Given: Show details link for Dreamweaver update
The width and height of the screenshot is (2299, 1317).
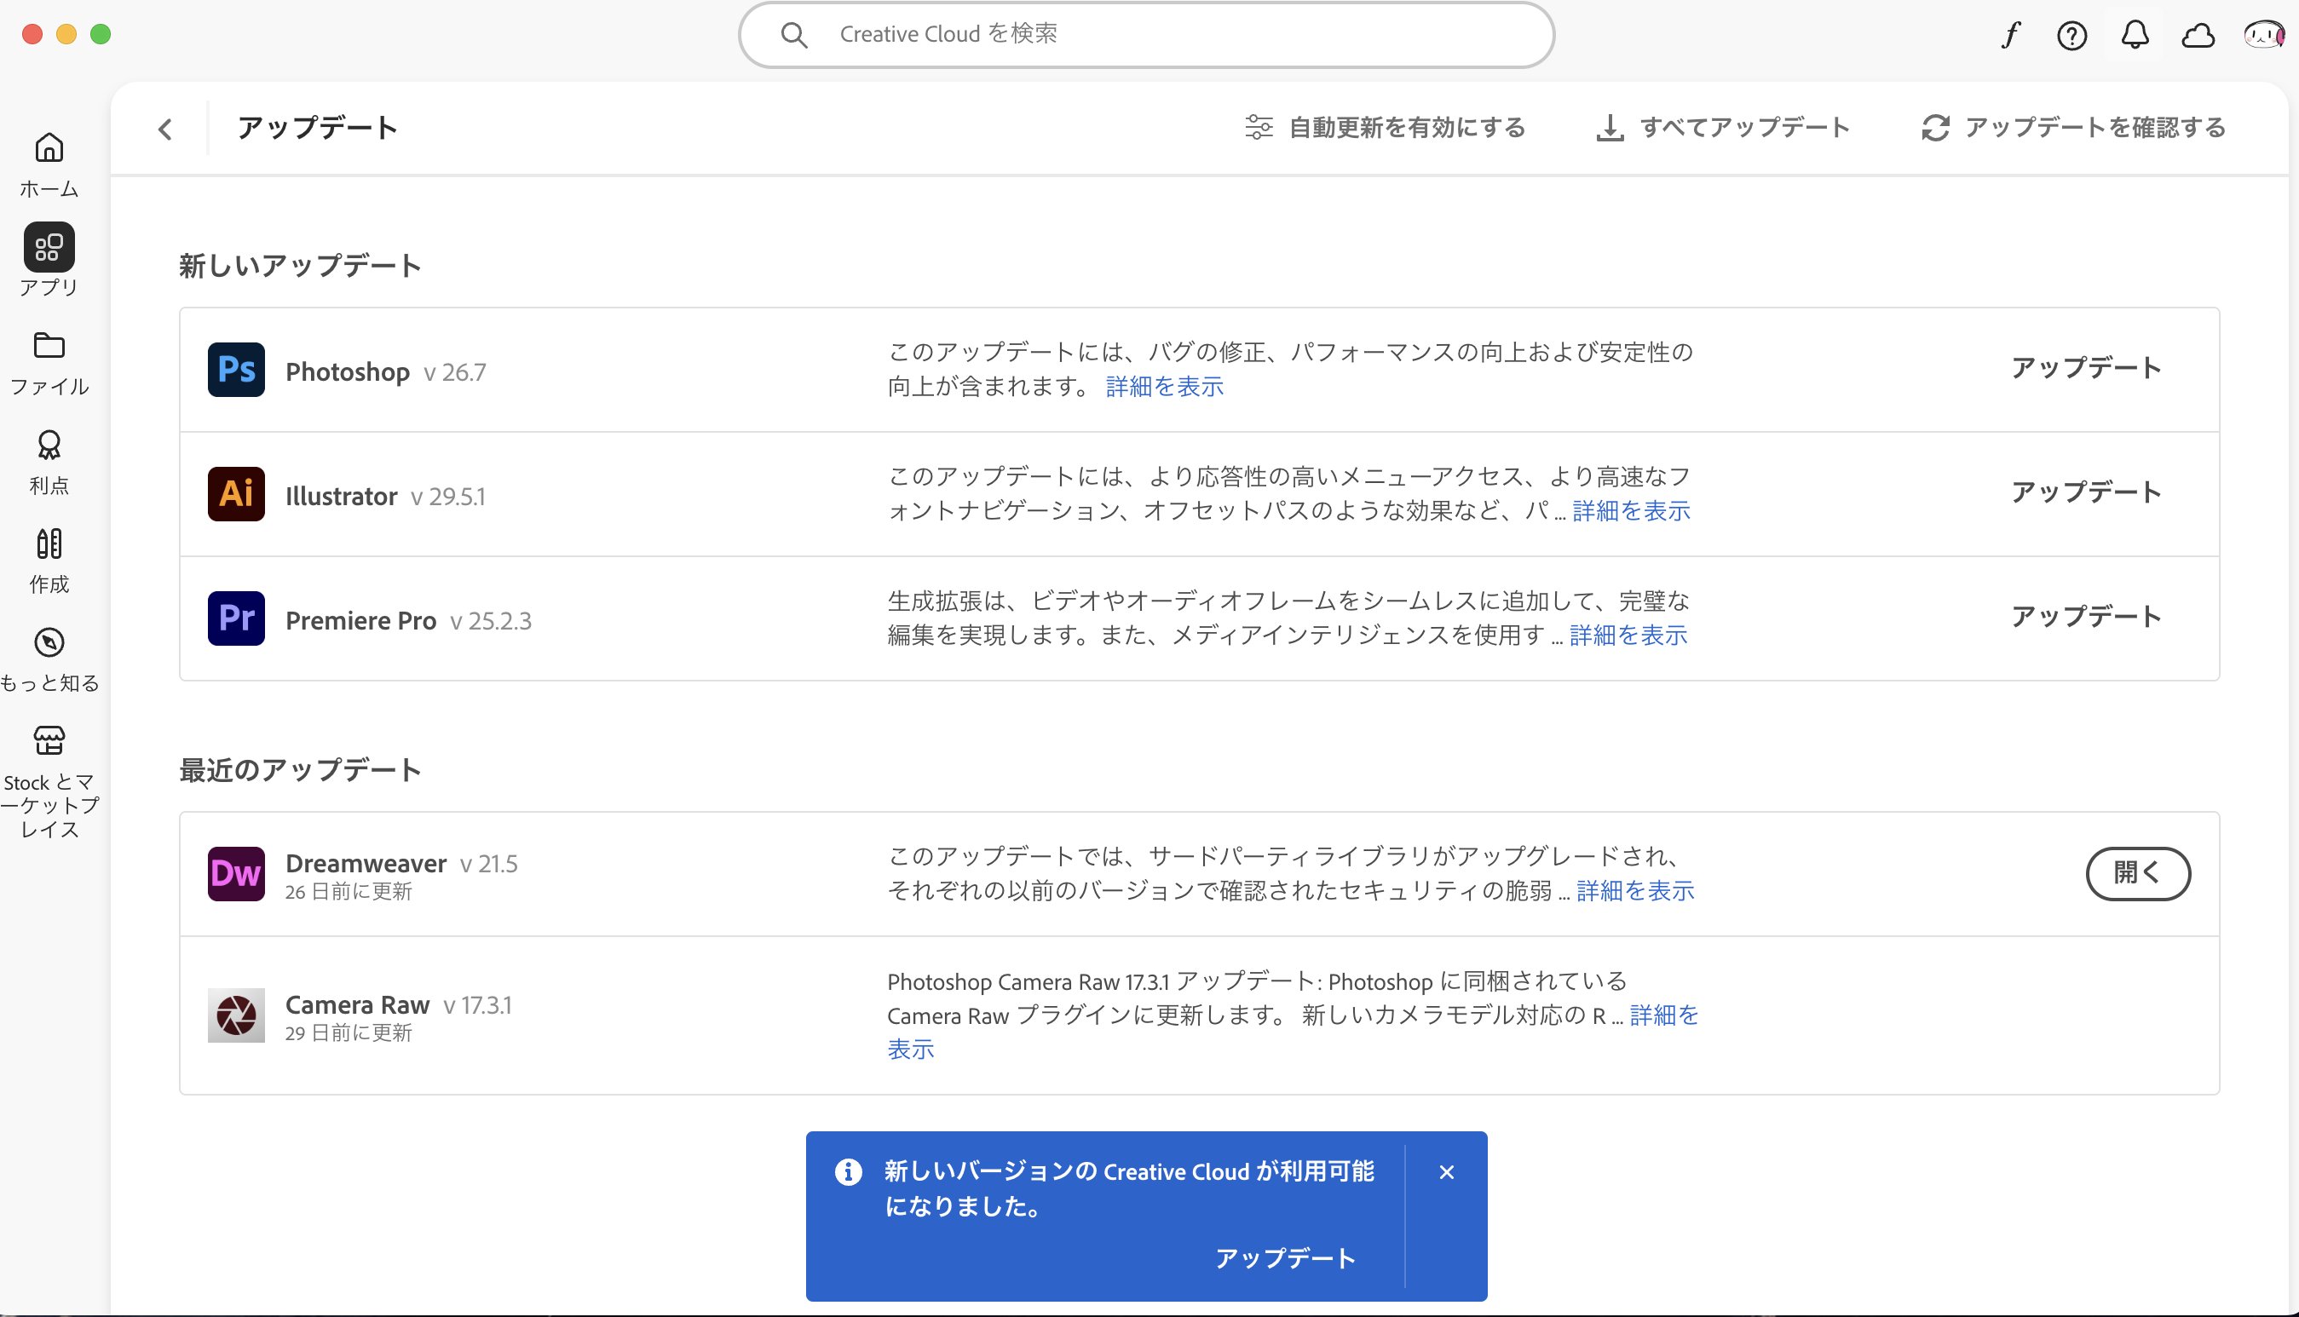Looking at the screenshot, I should tap(1635, 891).
